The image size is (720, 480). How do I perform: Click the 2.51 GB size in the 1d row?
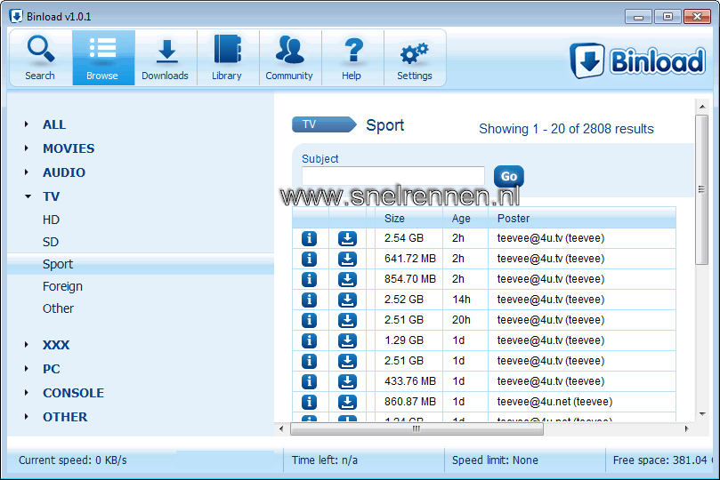pos(404,361)
